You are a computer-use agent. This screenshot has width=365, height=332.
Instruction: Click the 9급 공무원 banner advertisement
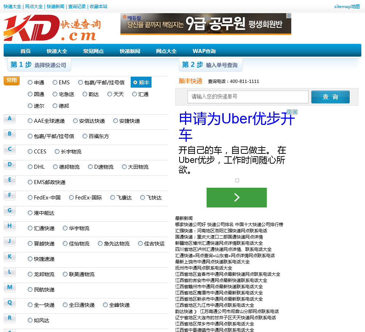point(206,24)
